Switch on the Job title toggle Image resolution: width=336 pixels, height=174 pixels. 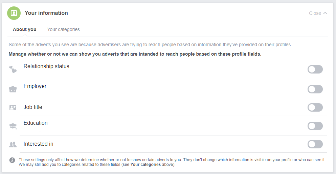click(315, 108)
